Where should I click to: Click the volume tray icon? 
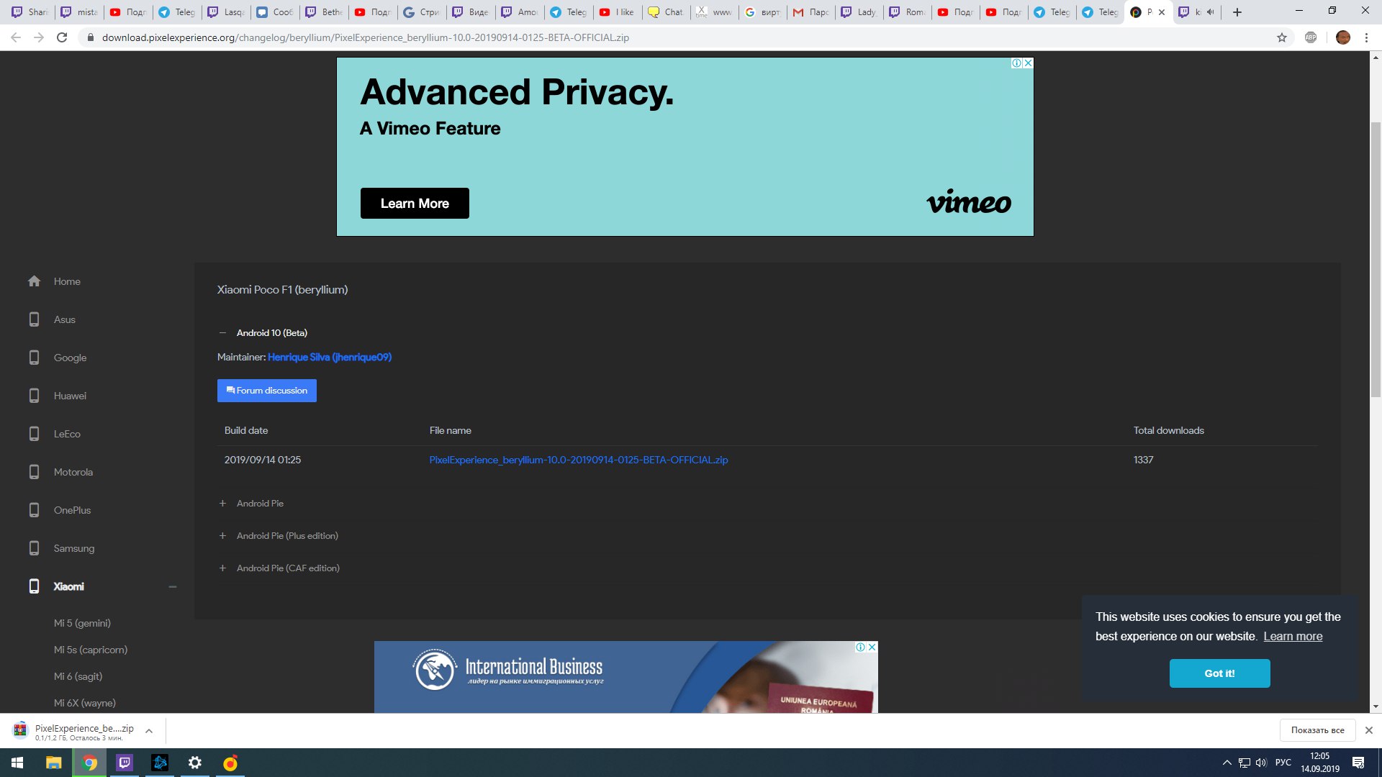[1261, 763]
